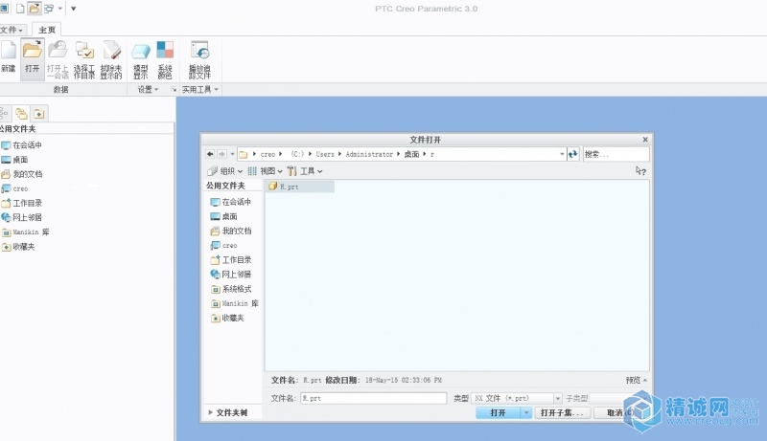The height and width of the screenshot is (441, 767).
Task: Click the windows switch icon in quick access toolbar
Action: 49,9
